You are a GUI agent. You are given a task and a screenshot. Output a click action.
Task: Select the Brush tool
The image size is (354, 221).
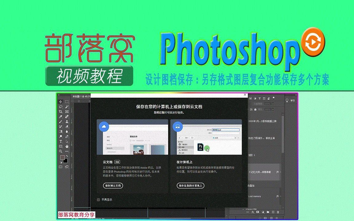(x=61, y=122)
